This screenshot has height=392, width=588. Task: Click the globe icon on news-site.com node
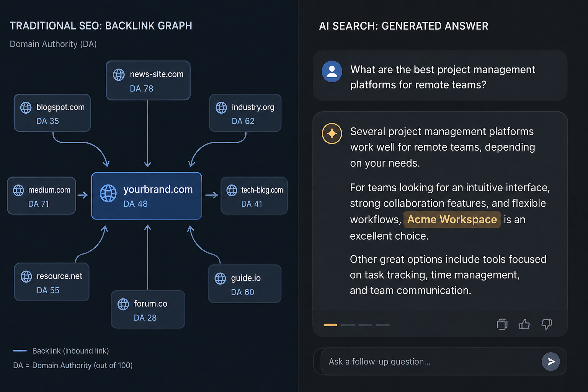coord(119,75)
